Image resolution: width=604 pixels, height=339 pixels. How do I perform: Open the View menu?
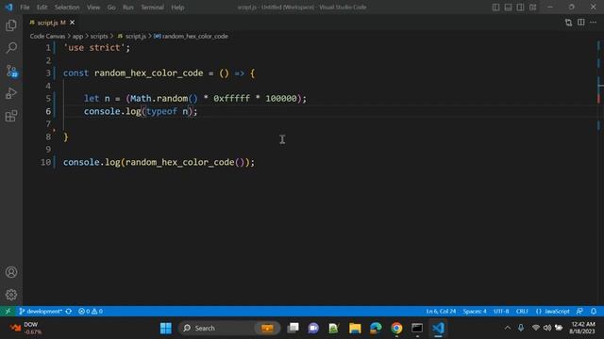[93, 8]
